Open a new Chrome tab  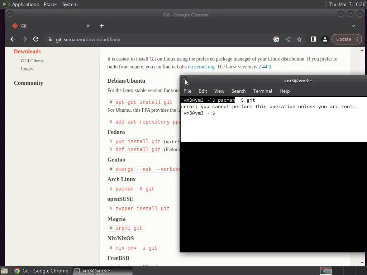101,26
